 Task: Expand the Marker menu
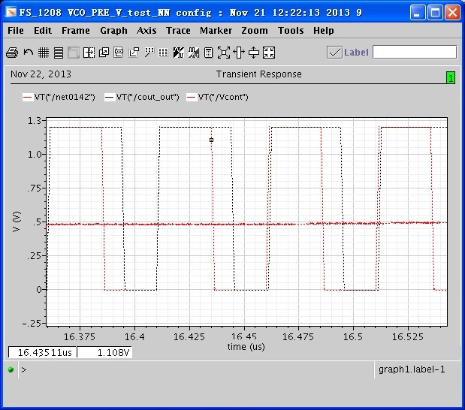pos(216,31)
